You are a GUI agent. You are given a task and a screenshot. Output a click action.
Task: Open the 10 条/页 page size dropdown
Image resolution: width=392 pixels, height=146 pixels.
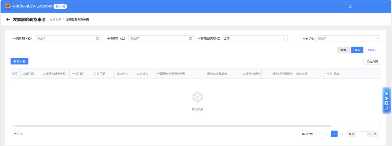click(x=310, y=134)
